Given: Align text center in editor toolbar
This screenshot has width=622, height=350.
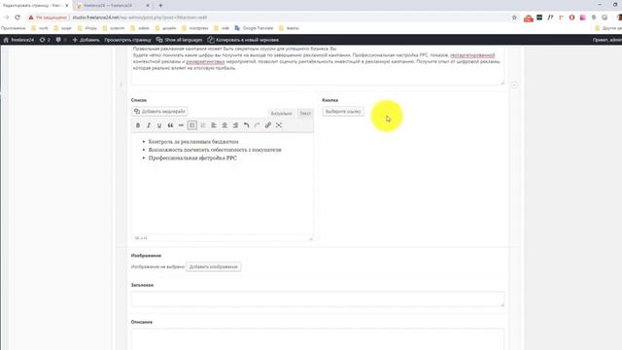Looking at the screenshot, I should point(225,125).
